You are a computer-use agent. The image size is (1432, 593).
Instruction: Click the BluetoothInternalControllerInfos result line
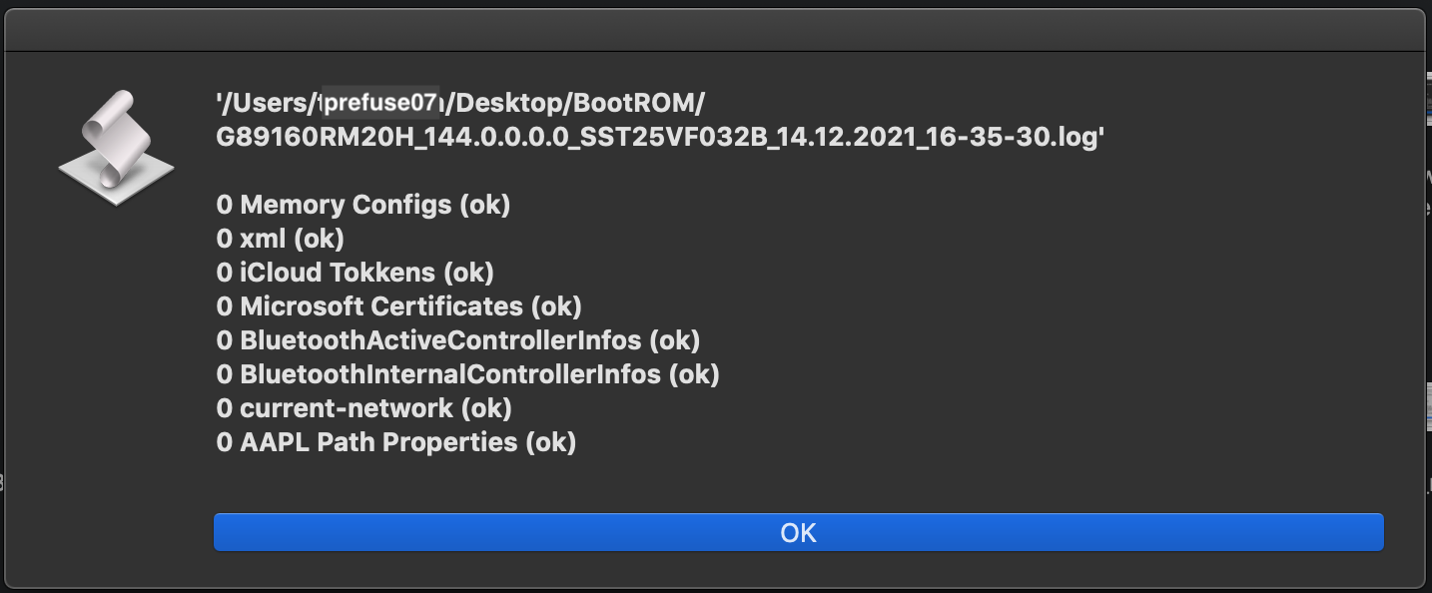point(467,374)
